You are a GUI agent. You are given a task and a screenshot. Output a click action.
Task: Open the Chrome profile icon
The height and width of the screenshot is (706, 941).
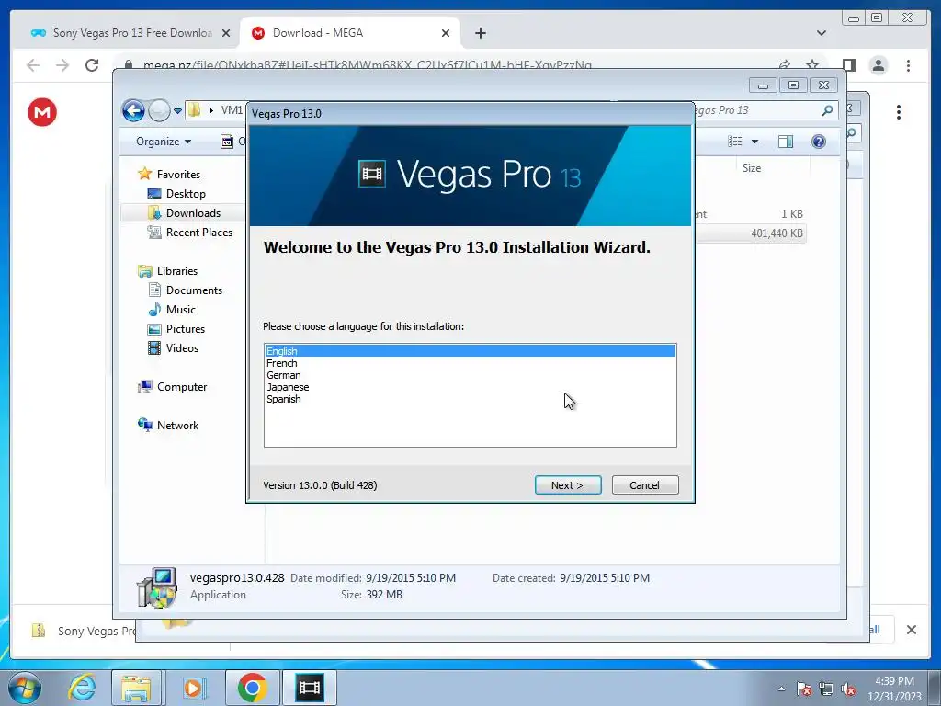coord(878,65)
